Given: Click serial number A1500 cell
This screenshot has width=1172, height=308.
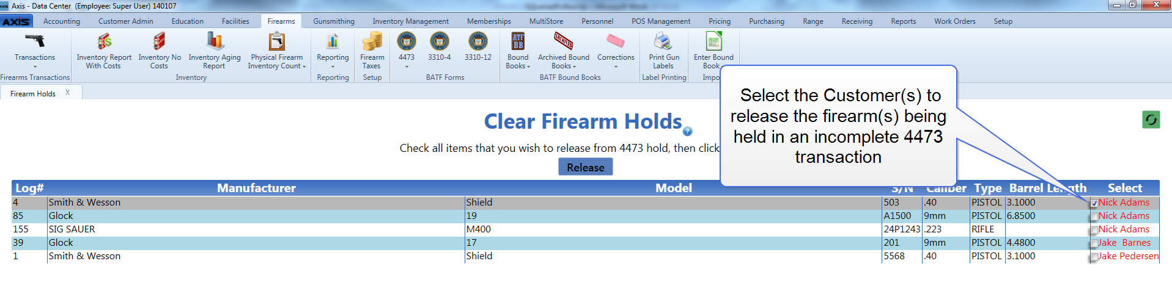Looking at the screenshot, I should [902, 216].
